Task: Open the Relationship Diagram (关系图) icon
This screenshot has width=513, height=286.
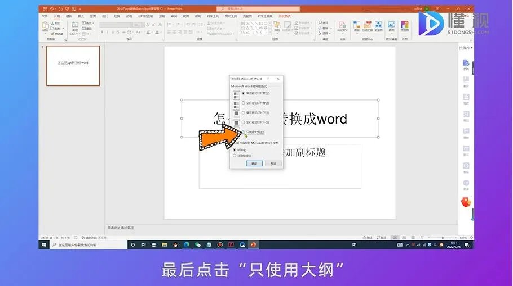Action: pyautogui.click(x=378, y=26)
